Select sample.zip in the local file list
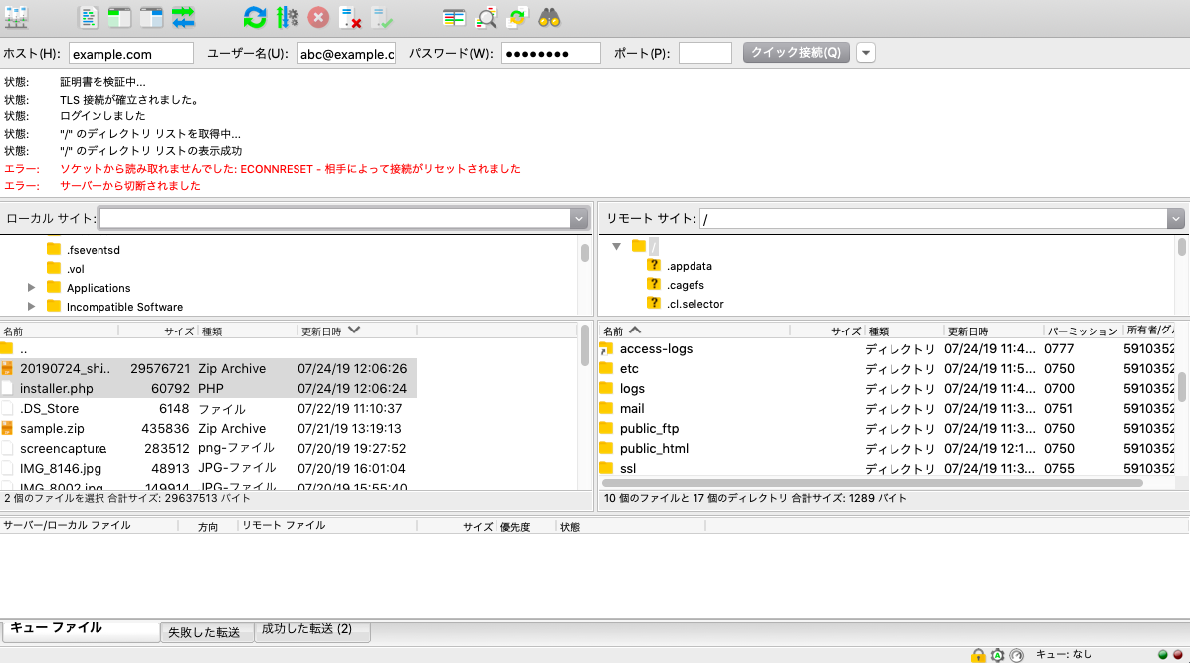Viewport: 1190px width, 663px height. (x=60, y=428)
